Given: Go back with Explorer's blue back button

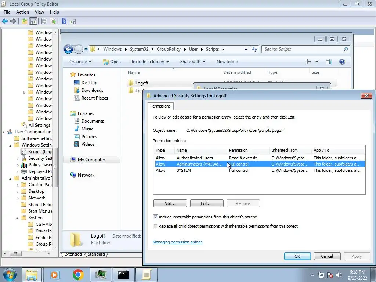Looking at the screenshot, I should coord(68,50).
